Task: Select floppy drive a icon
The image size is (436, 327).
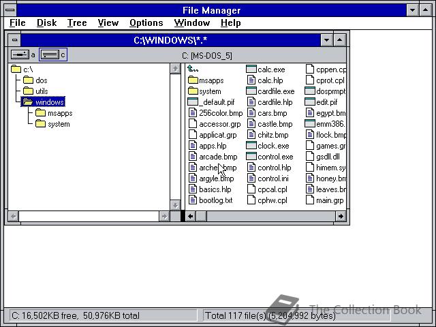Action: pos(20,54)
